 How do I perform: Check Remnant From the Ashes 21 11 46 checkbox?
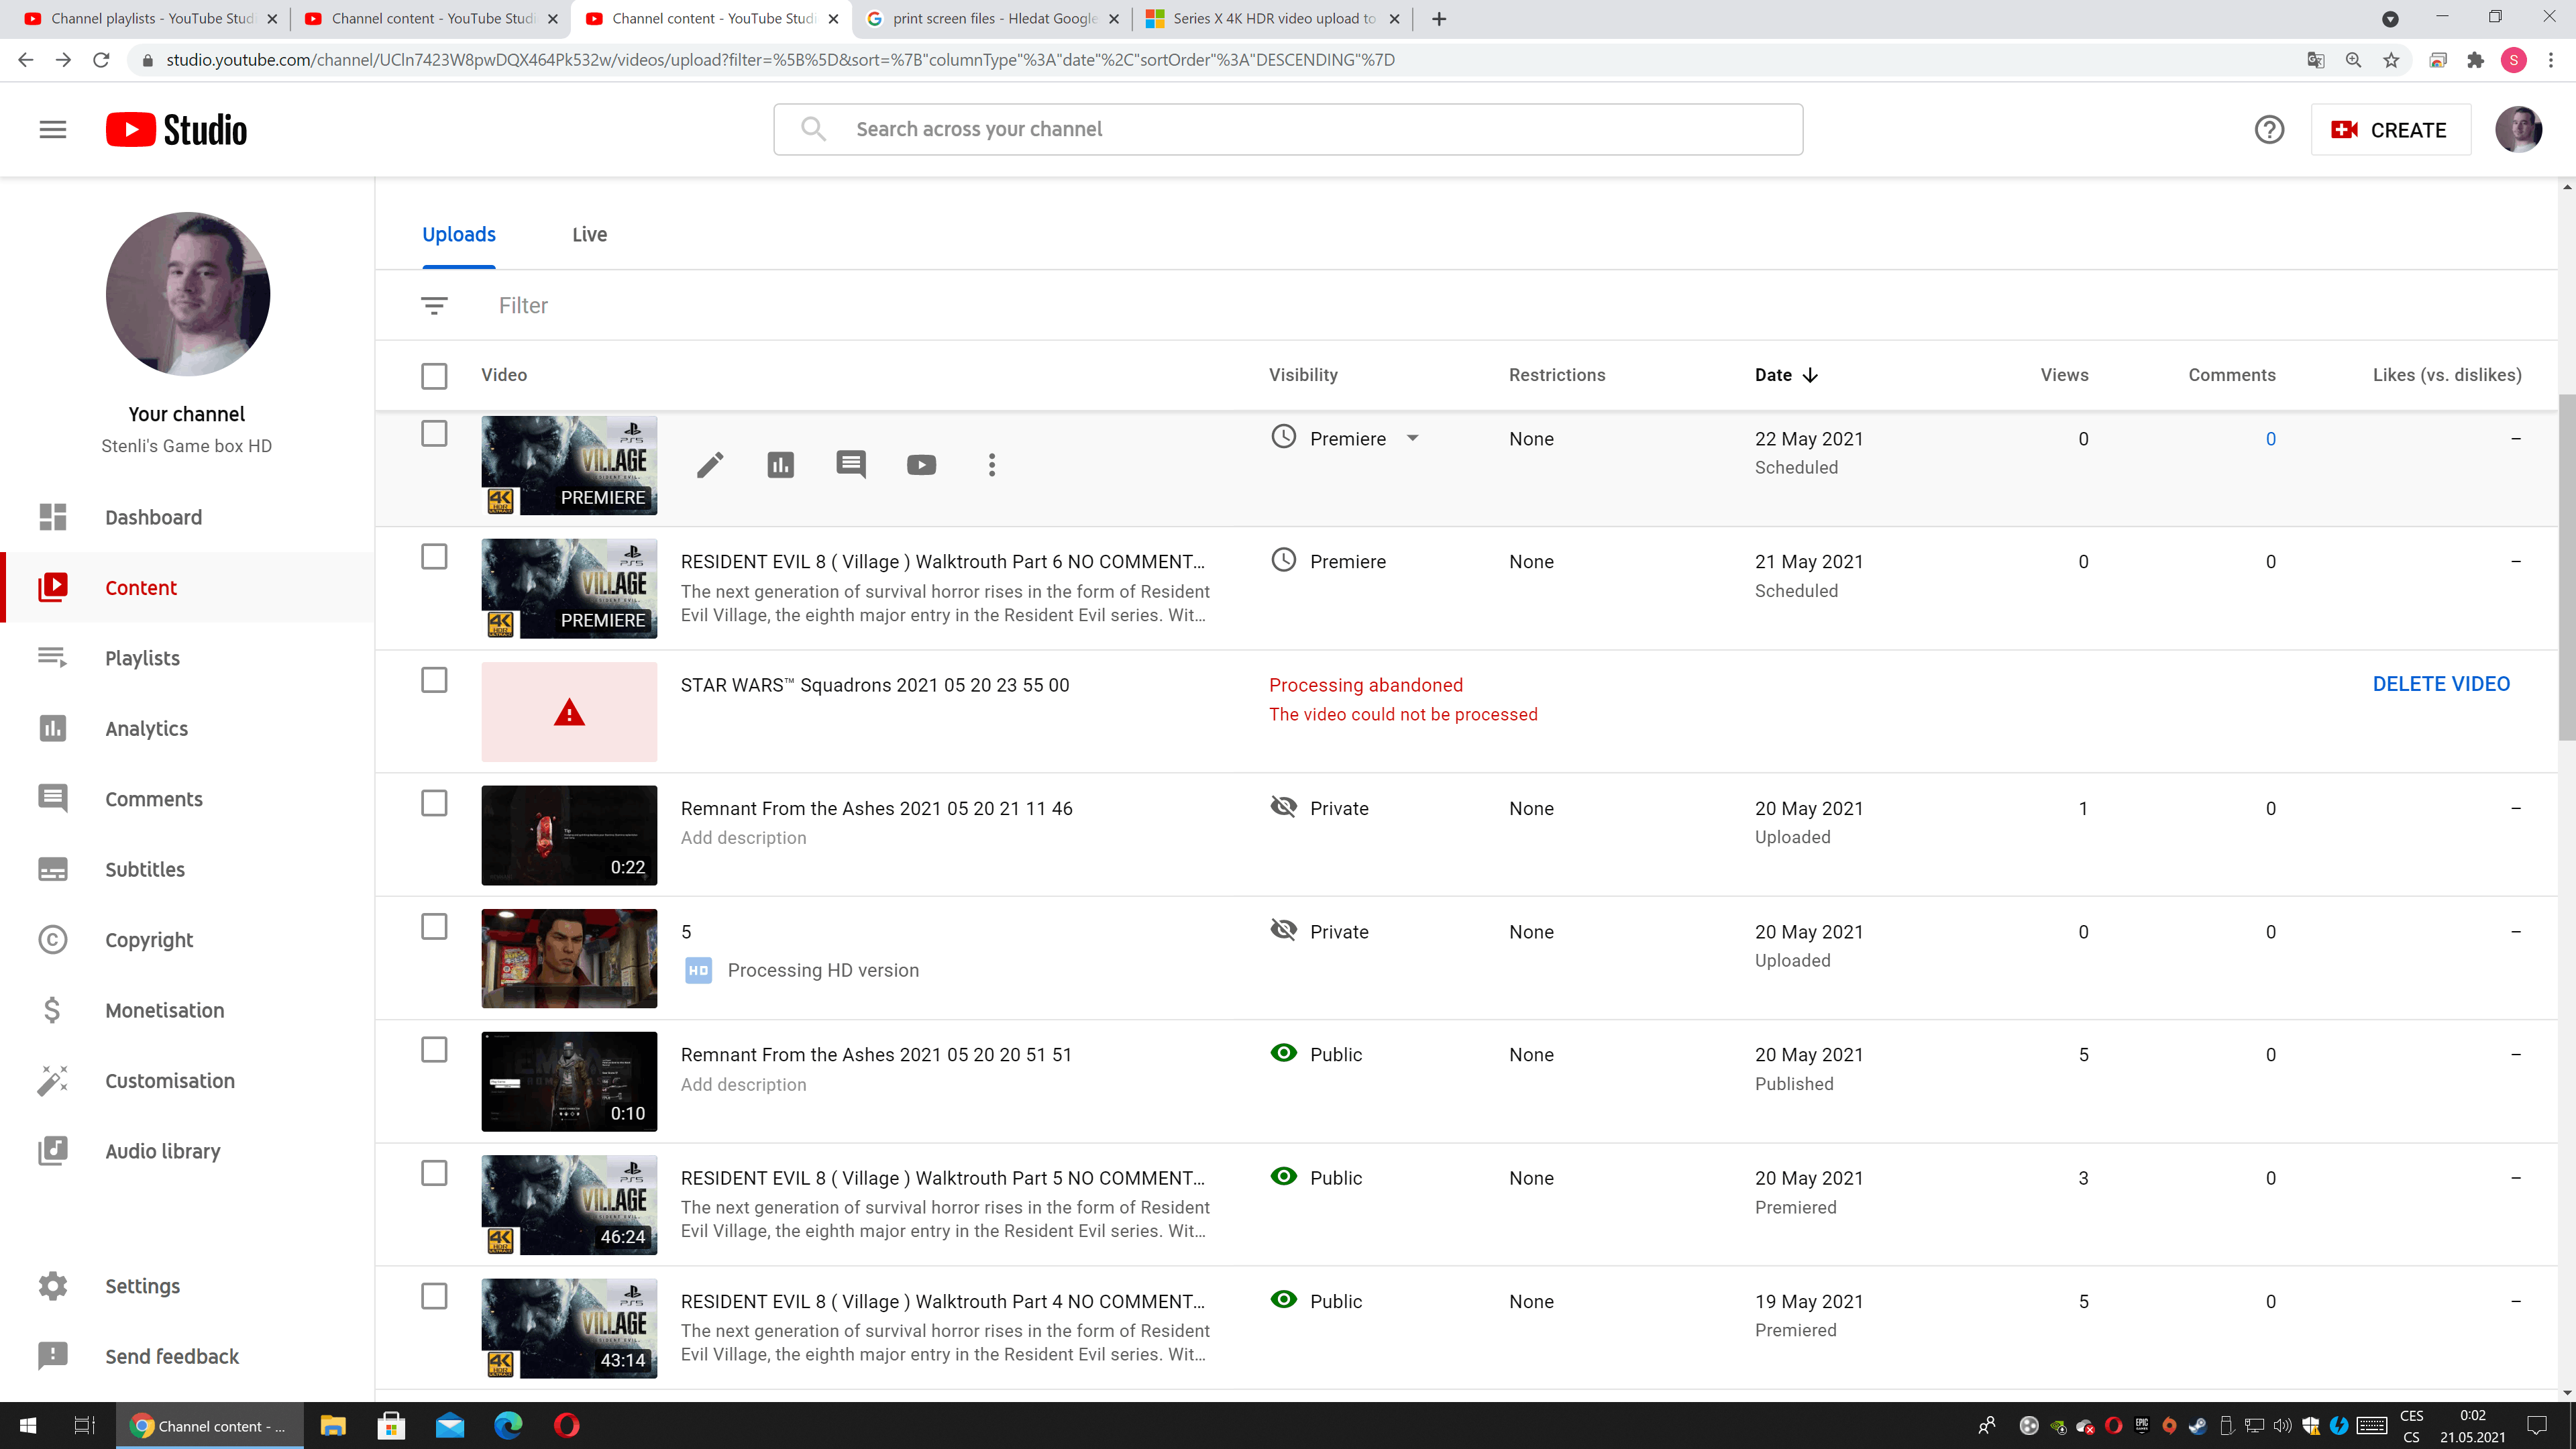point(434,803)
